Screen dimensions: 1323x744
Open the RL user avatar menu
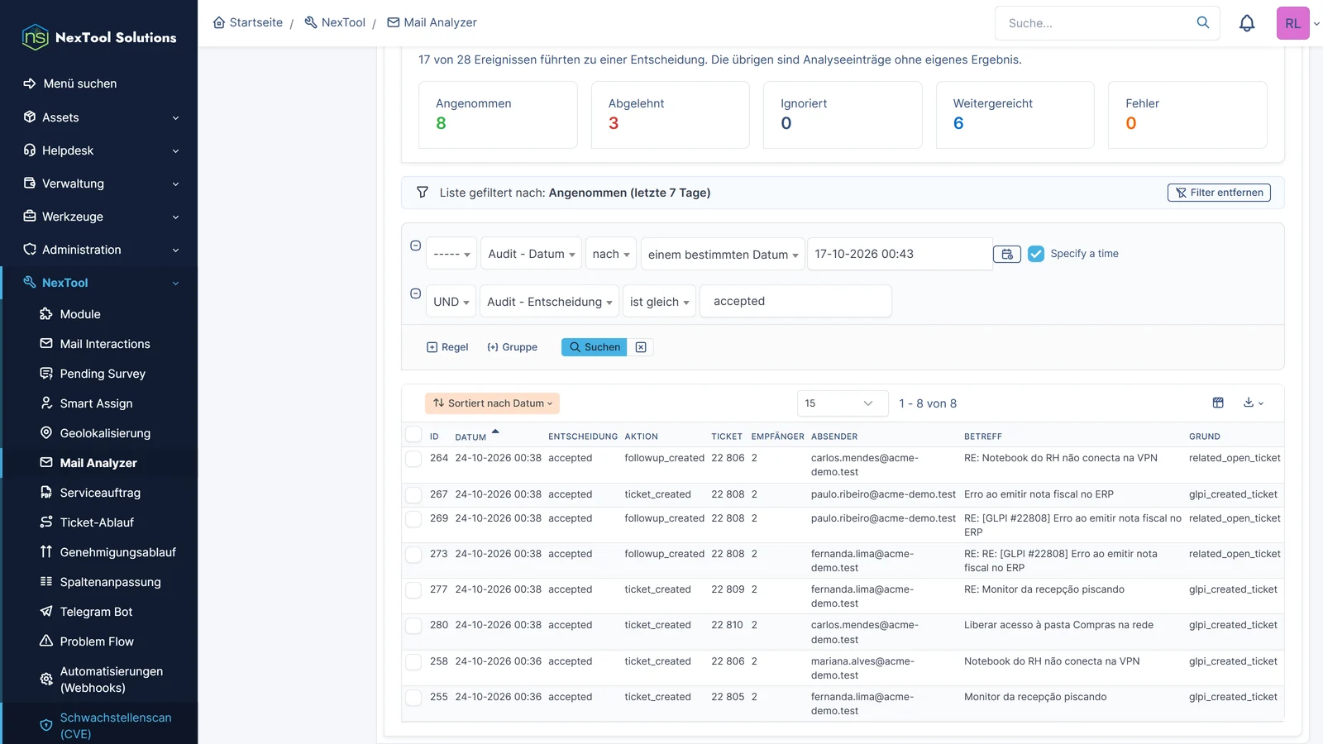click(1293, 23)
